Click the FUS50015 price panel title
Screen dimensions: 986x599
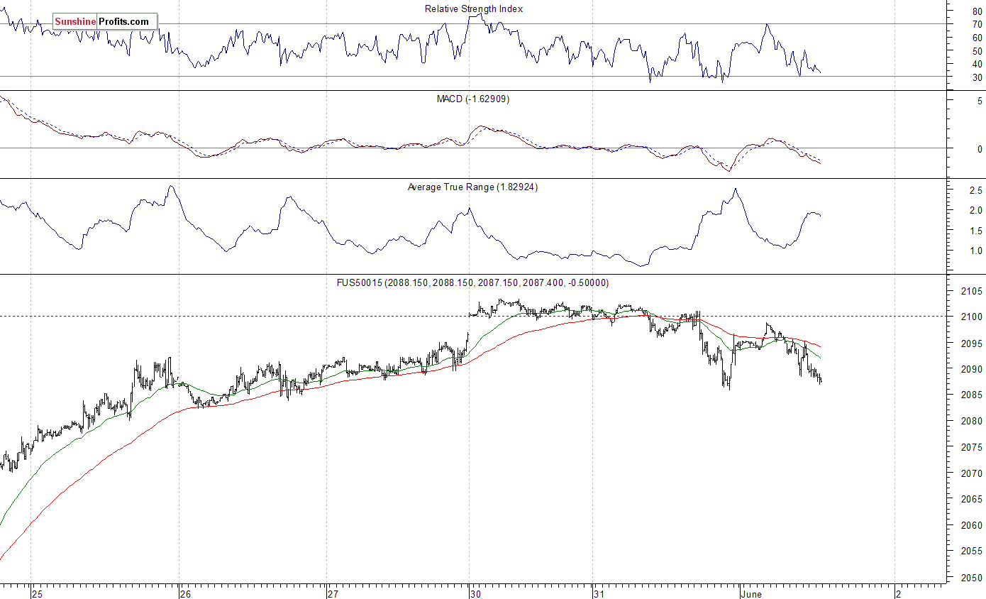472,283
